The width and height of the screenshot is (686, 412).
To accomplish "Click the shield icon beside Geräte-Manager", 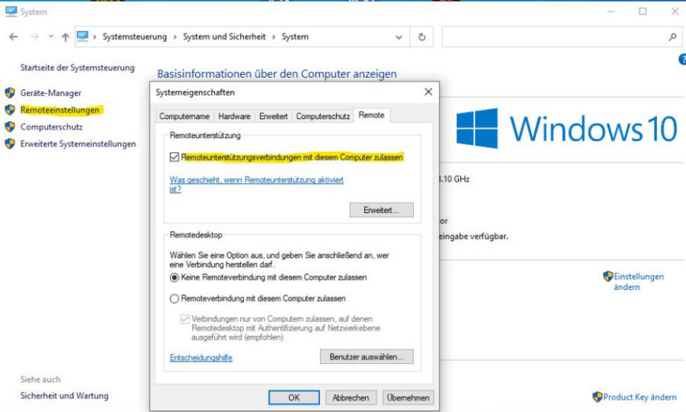I will pyautogui.click(x=10, y=93).
